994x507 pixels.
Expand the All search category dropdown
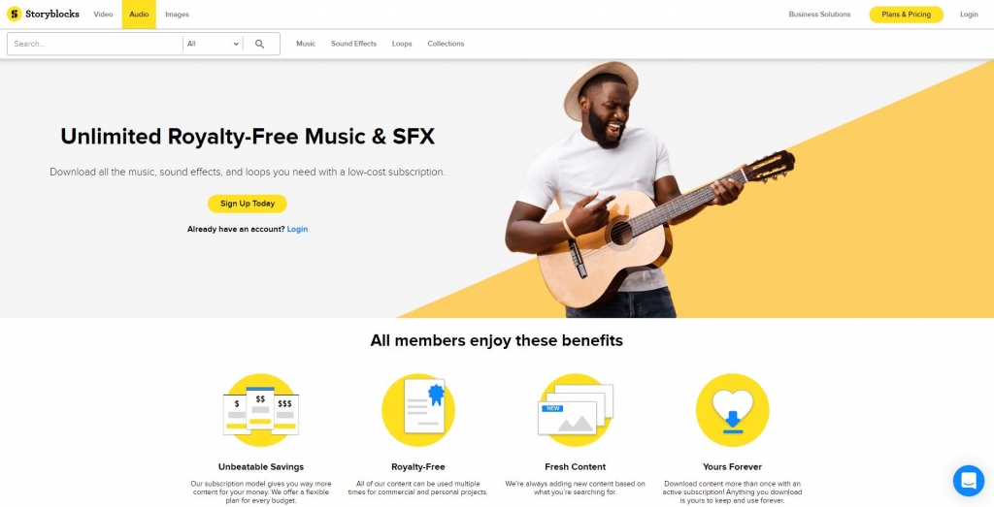pos(213,44)
